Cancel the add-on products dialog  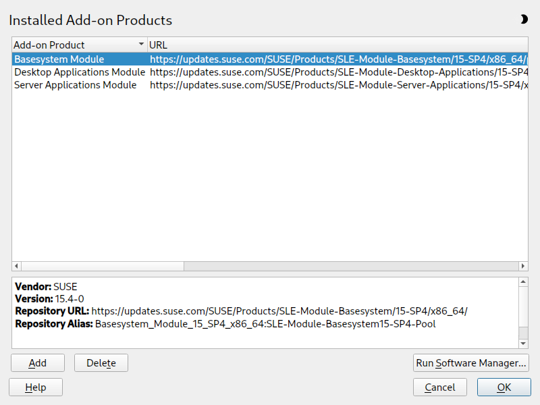pos(440,387)
